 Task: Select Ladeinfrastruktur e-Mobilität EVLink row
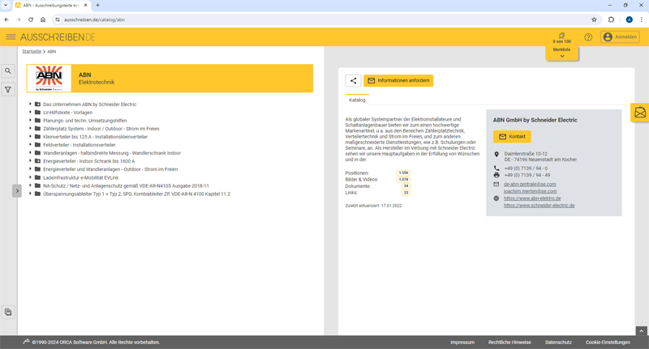coord(80,177)
